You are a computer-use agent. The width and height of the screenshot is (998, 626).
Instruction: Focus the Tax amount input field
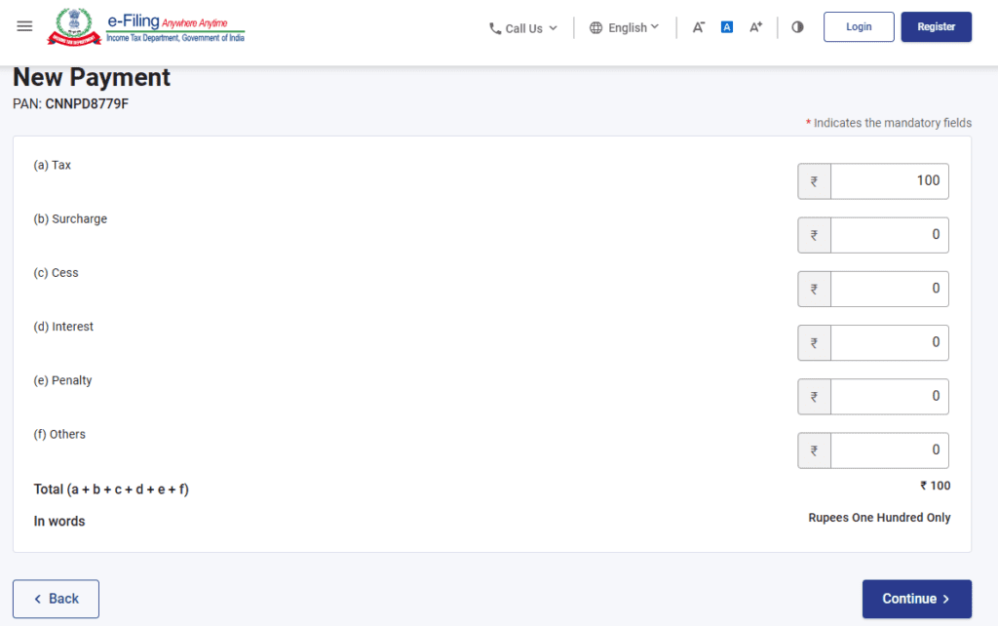889,180
